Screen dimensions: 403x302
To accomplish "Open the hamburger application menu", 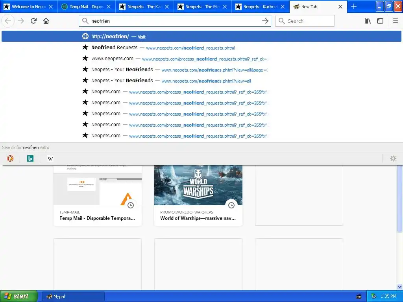I will point(395,21).
